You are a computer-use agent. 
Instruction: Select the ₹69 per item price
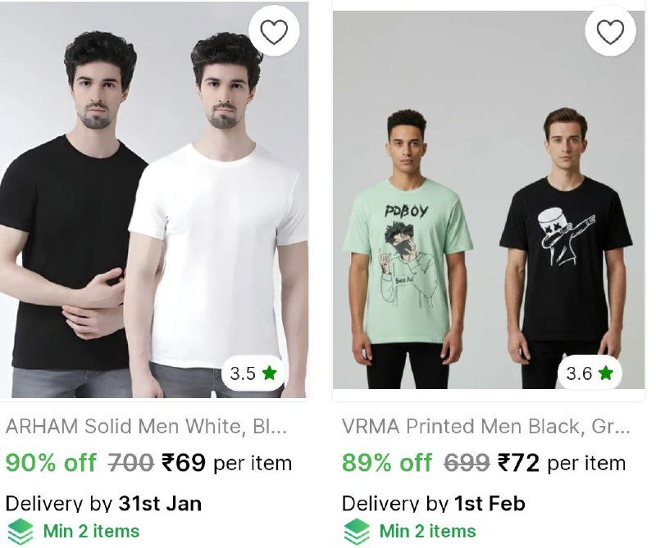pyautogui.click(x=226, y=463)
